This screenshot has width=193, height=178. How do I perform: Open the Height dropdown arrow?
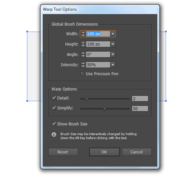coord(113,44)
